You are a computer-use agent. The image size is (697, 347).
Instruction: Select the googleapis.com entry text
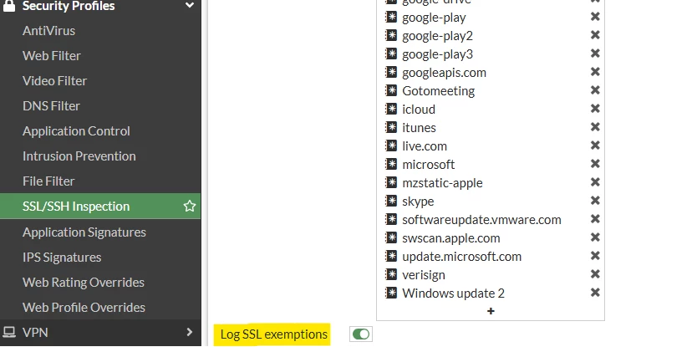(444, 73)
